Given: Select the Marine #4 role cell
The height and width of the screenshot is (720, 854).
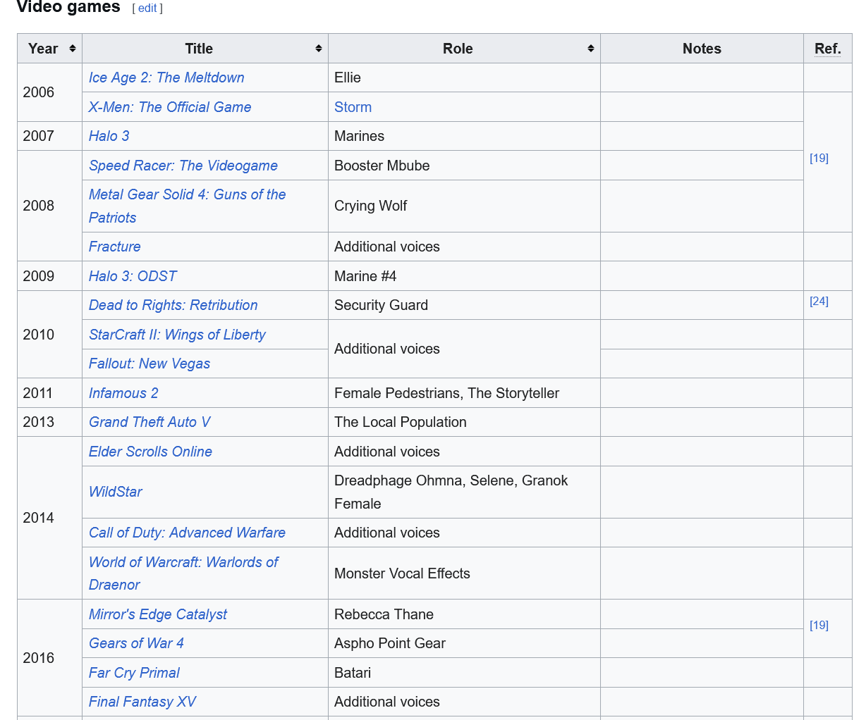Looking at the screenshot, I should point(464,276).
